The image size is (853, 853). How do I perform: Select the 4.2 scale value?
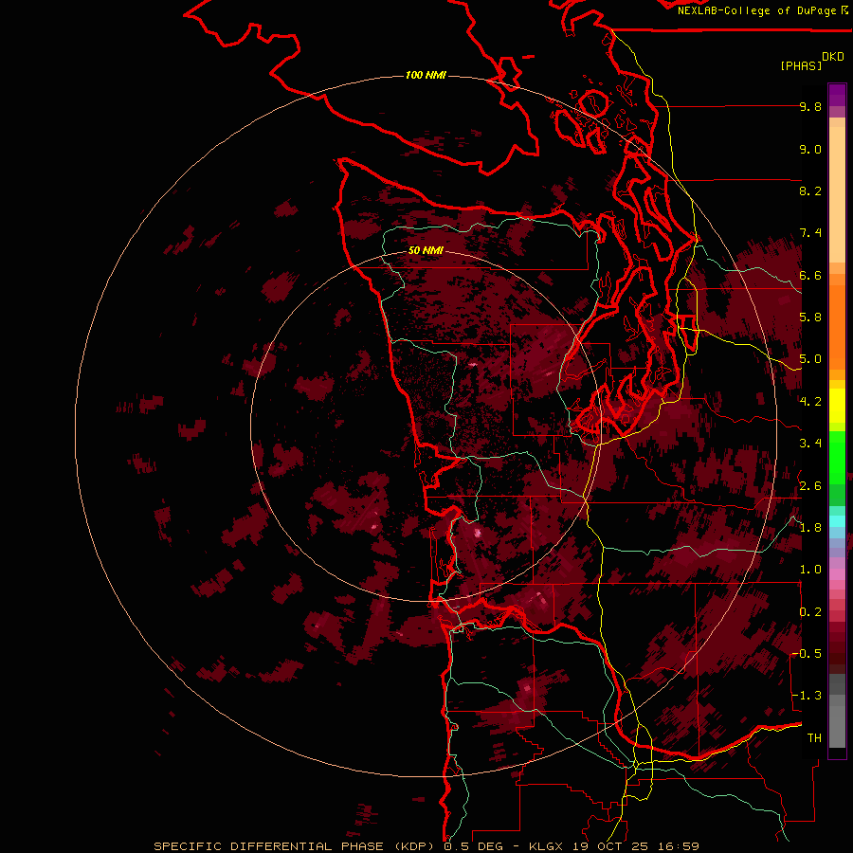(x=810, y=402)
